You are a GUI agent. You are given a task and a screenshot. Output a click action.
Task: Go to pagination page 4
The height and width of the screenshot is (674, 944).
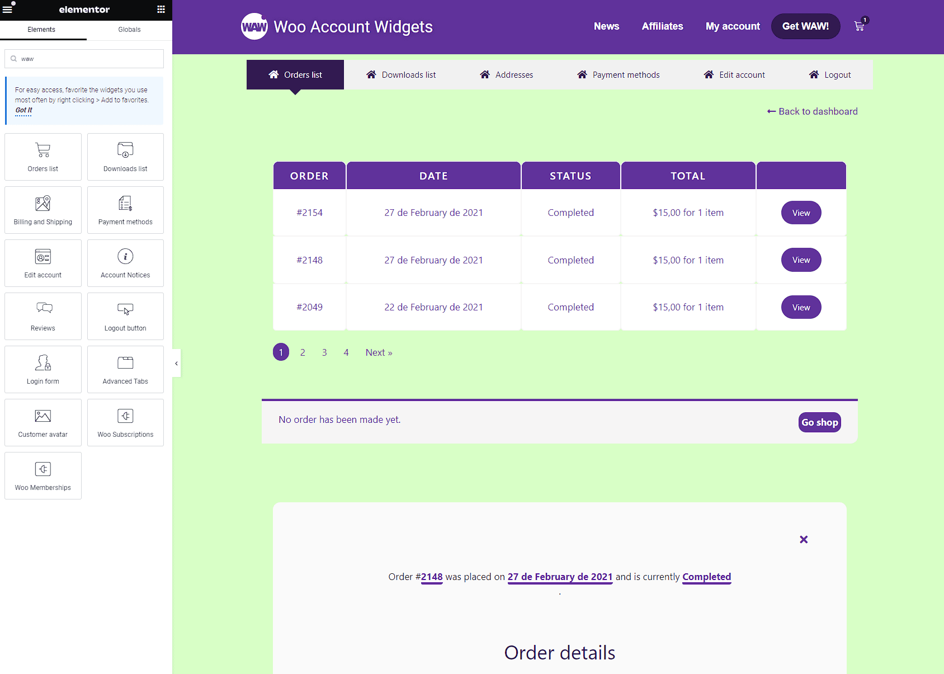point(346,352)
